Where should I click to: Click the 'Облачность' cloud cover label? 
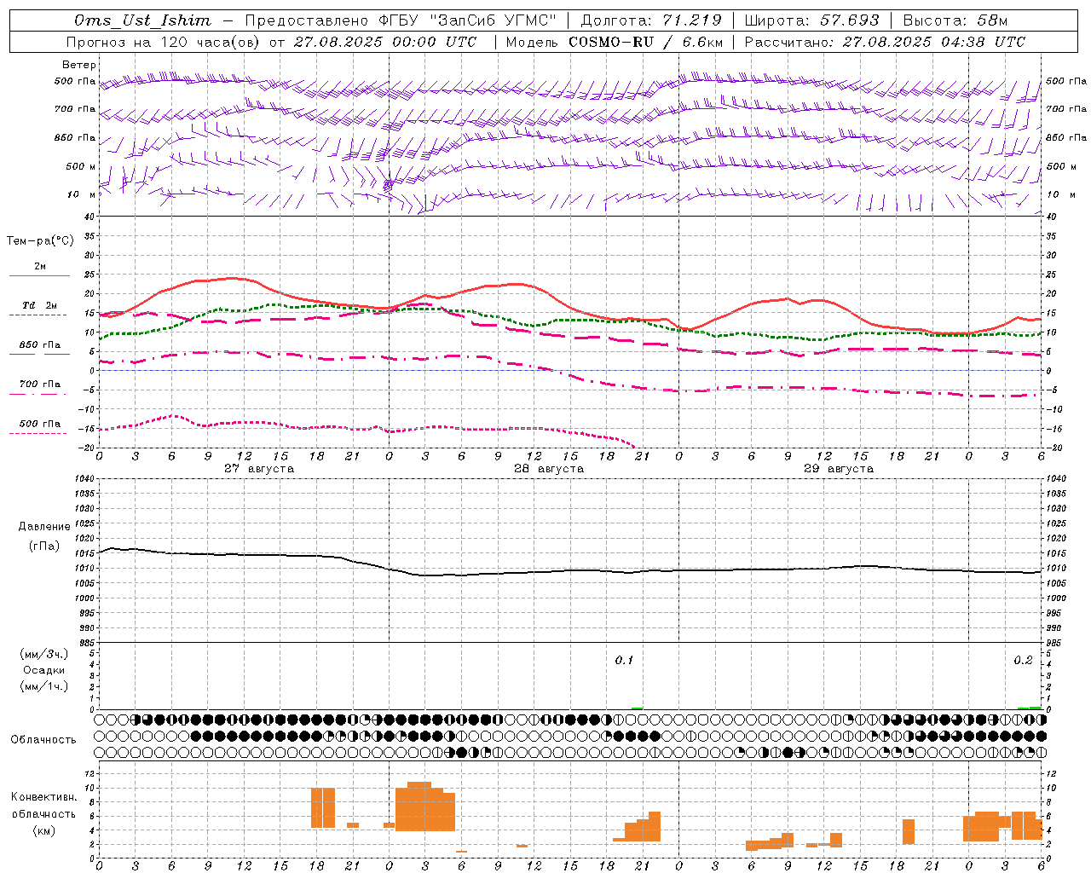click(x=43, y=739)
